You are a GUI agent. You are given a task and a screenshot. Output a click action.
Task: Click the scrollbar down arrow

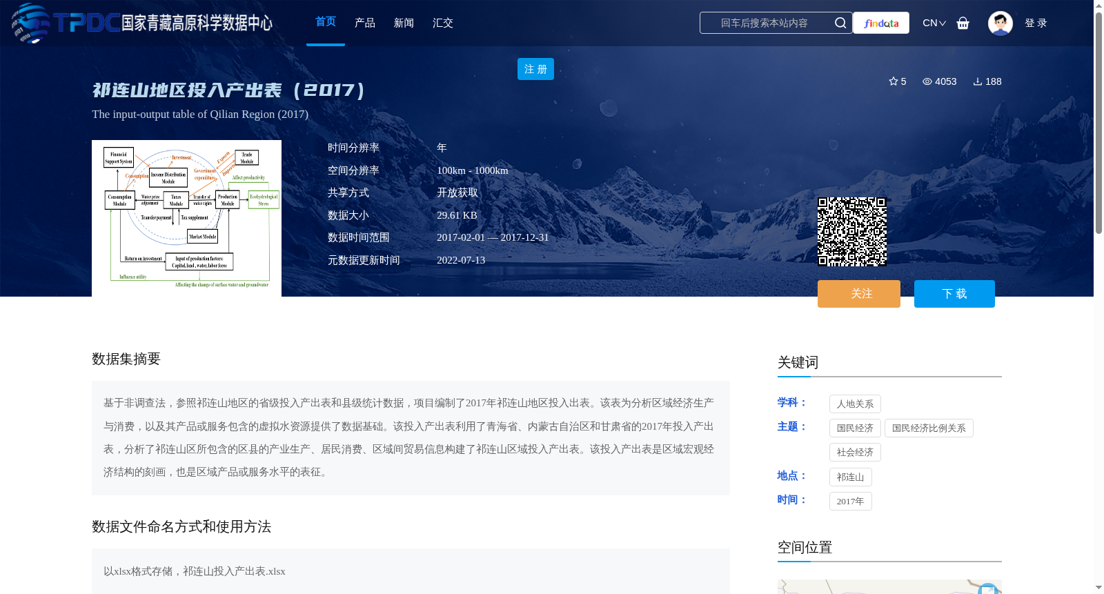click(1098, 588)
